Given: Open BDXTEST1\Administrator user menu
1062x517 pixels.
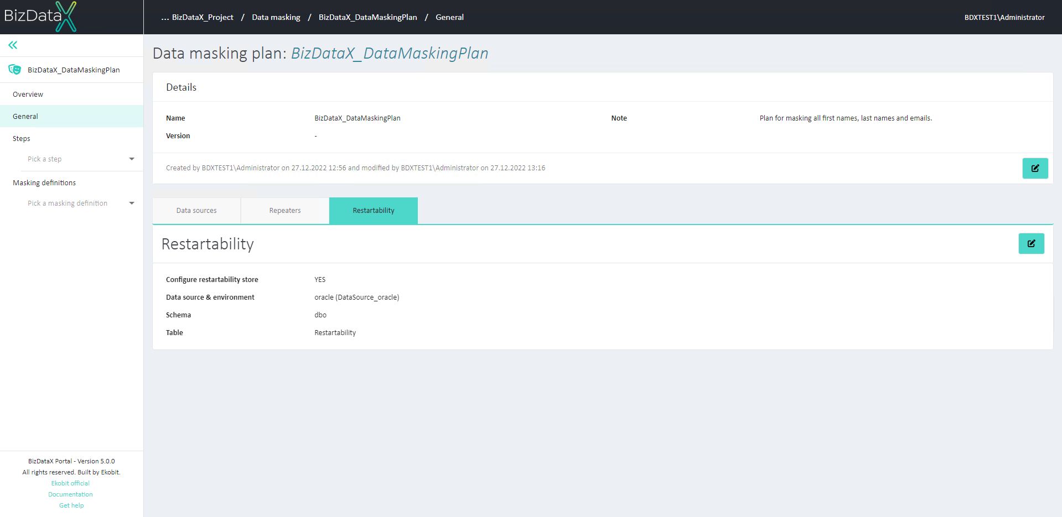Looking at the screenshot, I should (1004, 17).
